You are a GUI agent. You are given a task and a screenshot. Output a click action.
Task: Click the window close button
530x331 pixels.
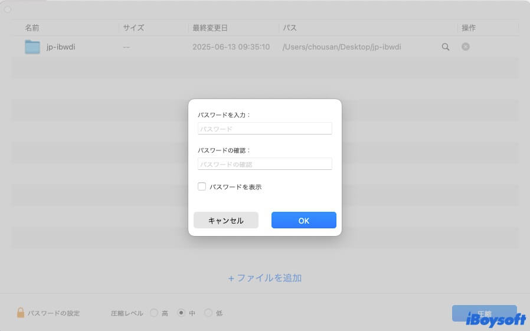(8, 10)
